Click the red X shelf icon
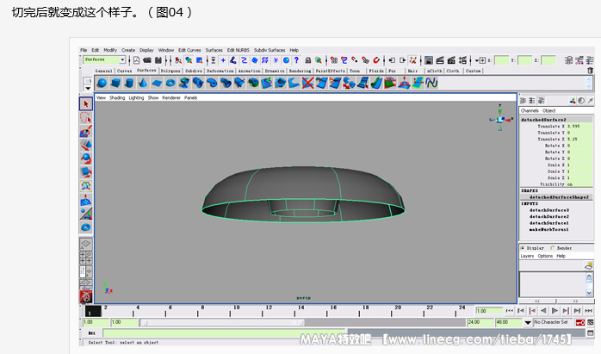 [307, 83]
